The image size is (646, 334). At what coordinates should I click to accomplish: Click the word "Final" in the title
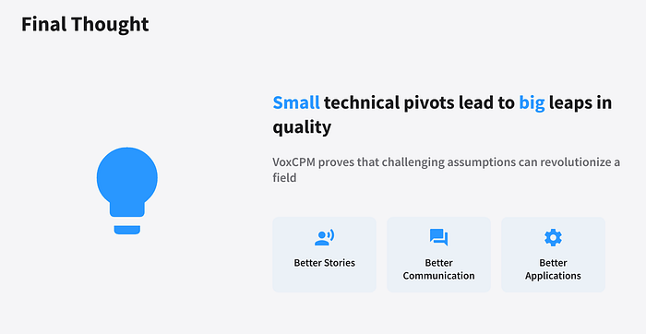tap(43, 24)
